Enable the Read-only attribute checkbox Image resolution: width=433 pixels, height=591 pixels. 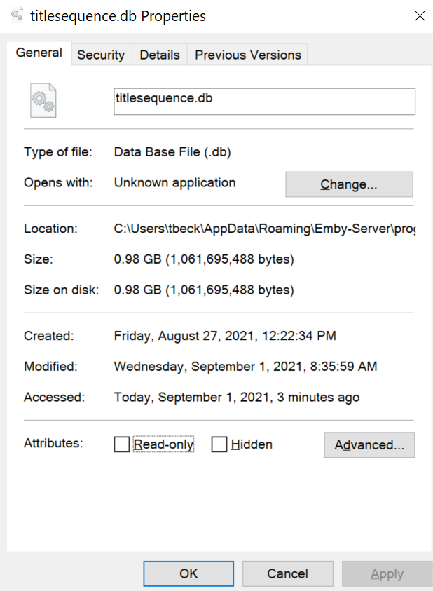point(122,444)
